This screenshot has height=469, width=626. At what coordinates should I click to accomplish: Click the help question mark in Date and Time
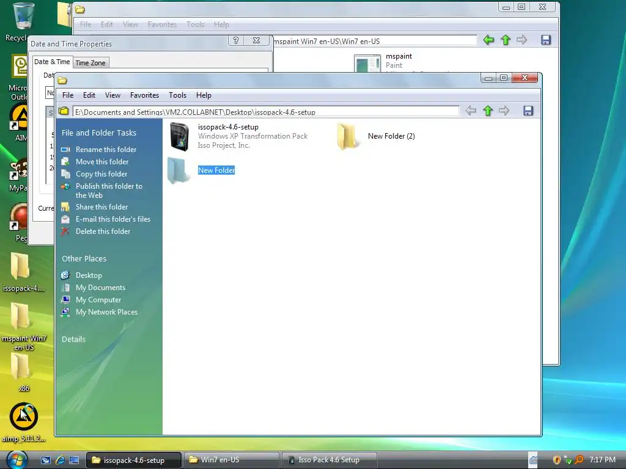point(236,40)
